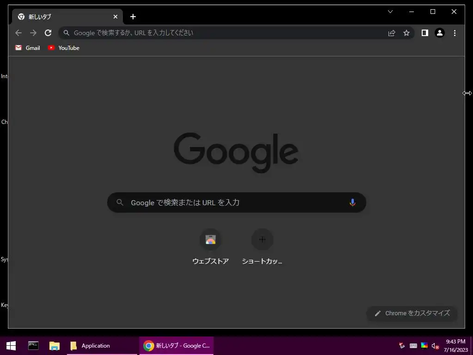Viewport: 473px width, 355px height.
Task: Open the Gmail bookmark
Action: click(27, 48)
